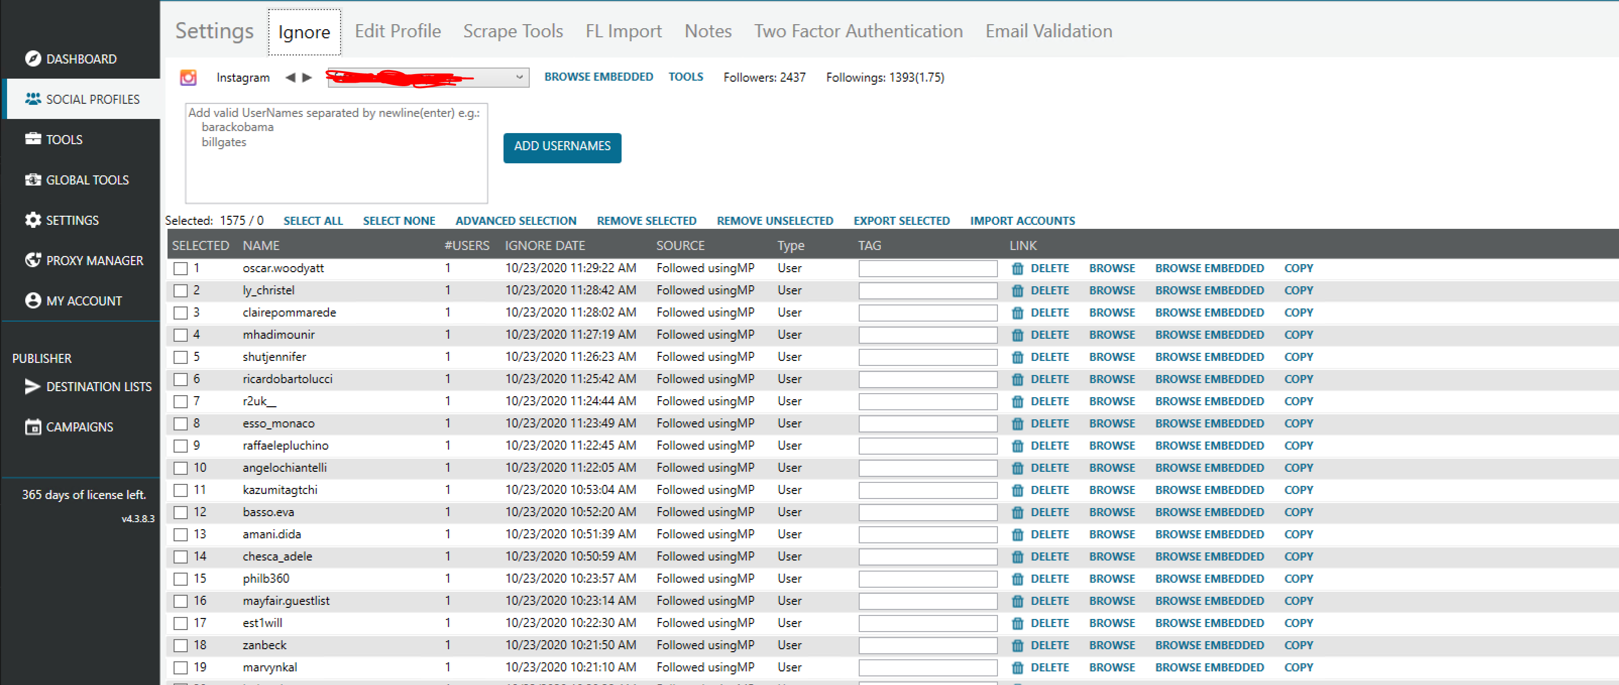This screenshot has height=685, width=1619.
Task: Open ADVANCED SELECTION options
Action: click(515, 220)
